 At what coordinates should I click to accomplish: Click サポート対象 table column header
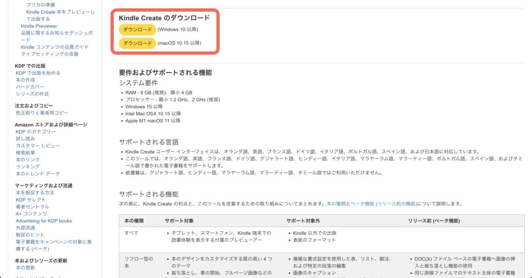[x=179, y=221]
